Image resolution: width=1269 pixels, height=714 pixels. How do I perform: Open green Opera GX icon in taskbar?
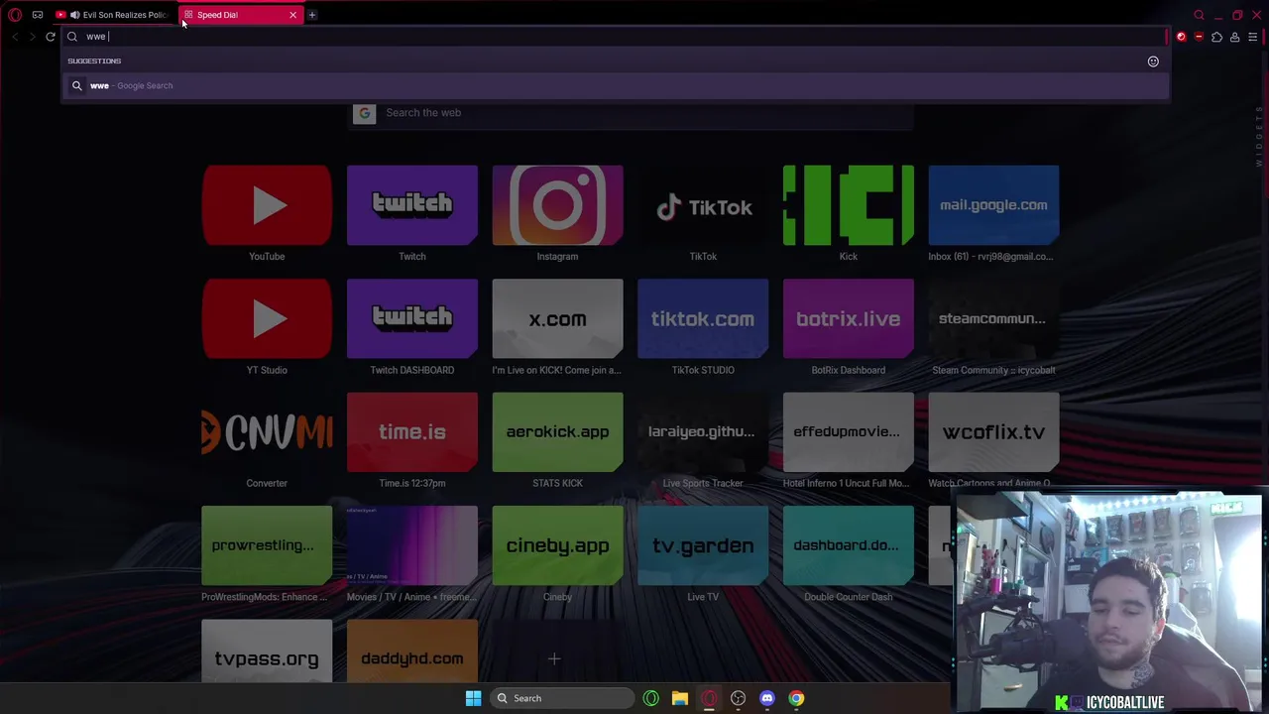click(651, 698)
